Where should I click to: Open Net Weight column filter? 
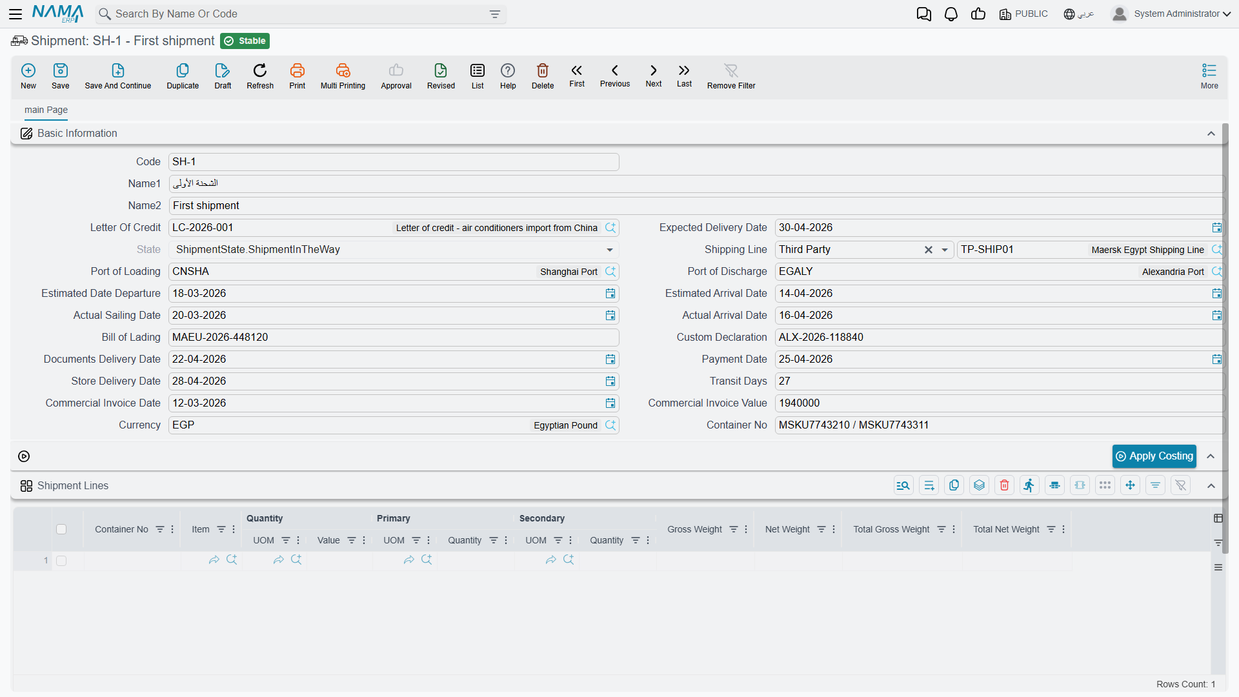point(821,529)
